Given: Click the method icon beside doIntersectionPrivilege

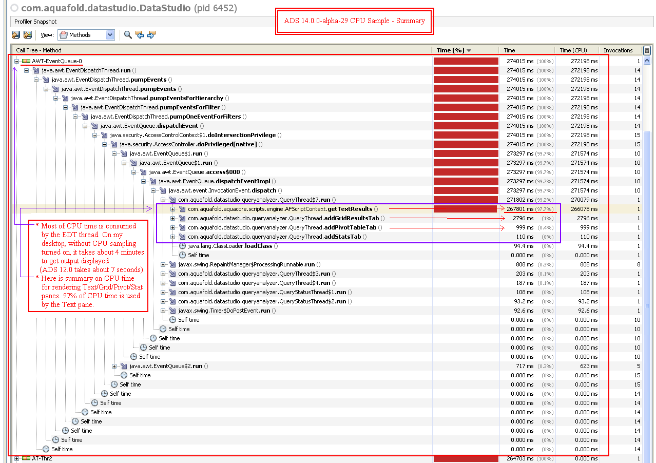Looking at the screenshot, I should [105, 135].
